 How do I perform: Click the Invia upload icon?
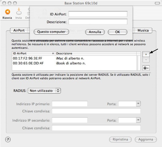19,11
